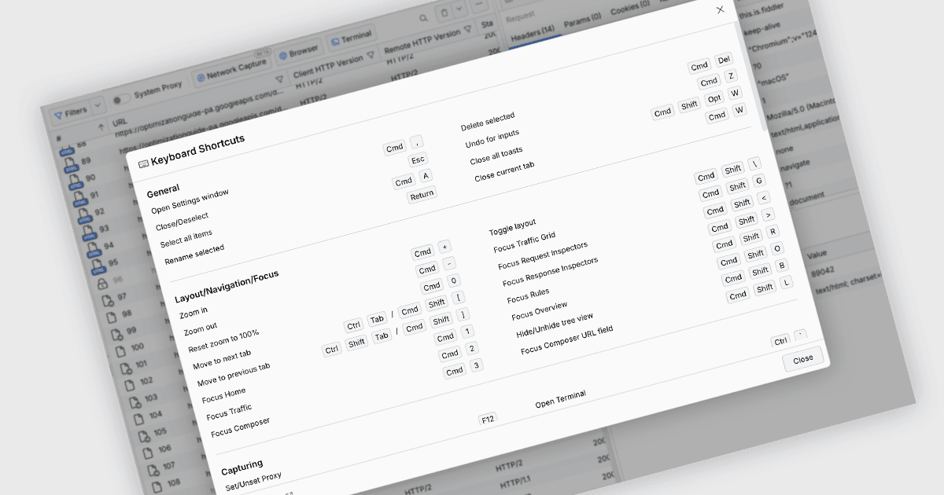Click the trash delete icon in toolbar

444,12
